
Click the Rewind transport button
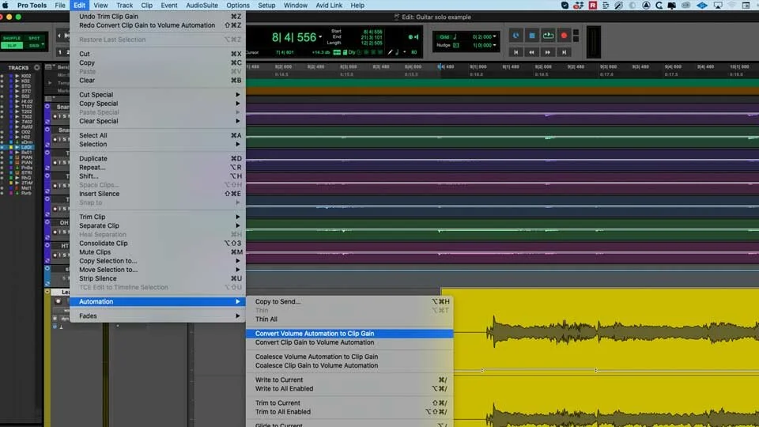[532, 52]
